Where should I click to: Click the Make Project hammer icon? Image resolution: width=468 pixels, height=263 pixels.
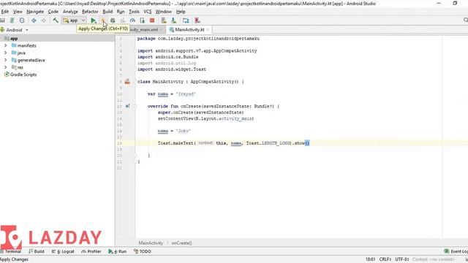coord(56,20)
